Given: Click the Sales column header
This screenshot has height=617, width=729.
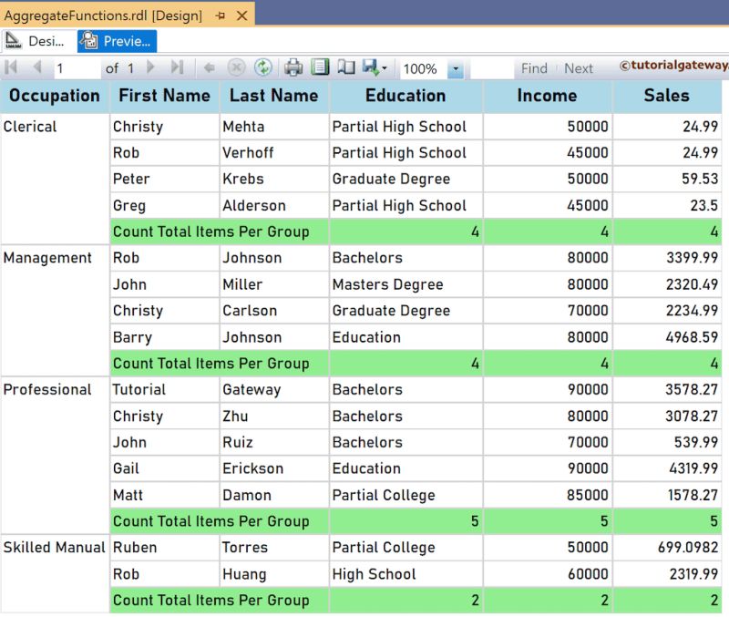Looking at the screenshot, I should [x=667, y=96].
